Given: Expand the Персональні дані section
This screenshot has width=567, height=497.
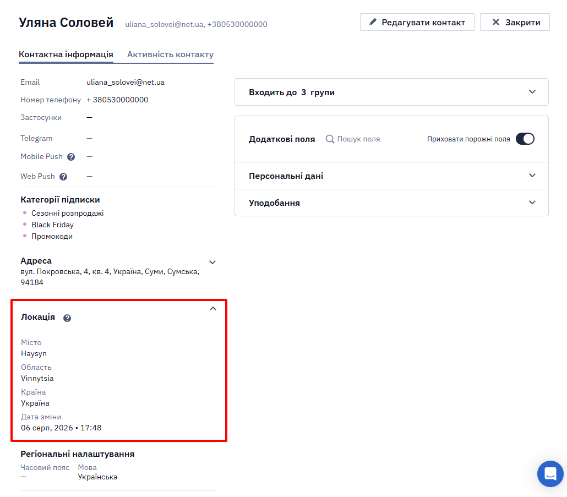Looking at the screenshot, I should point(391,176).
